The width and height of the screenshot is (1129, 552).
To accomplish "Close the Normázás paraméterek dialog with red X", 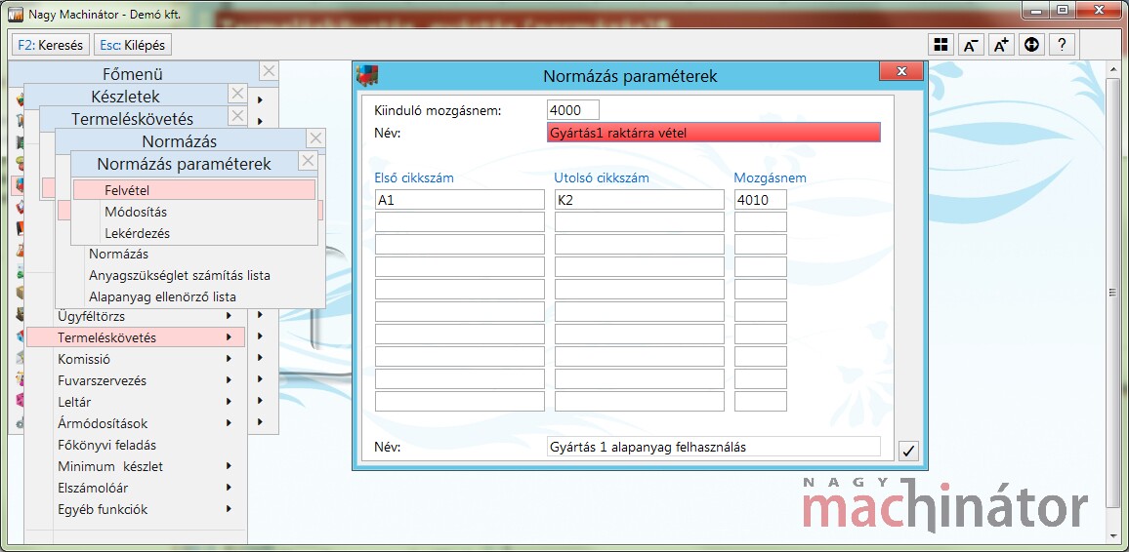I will [900, 70].
